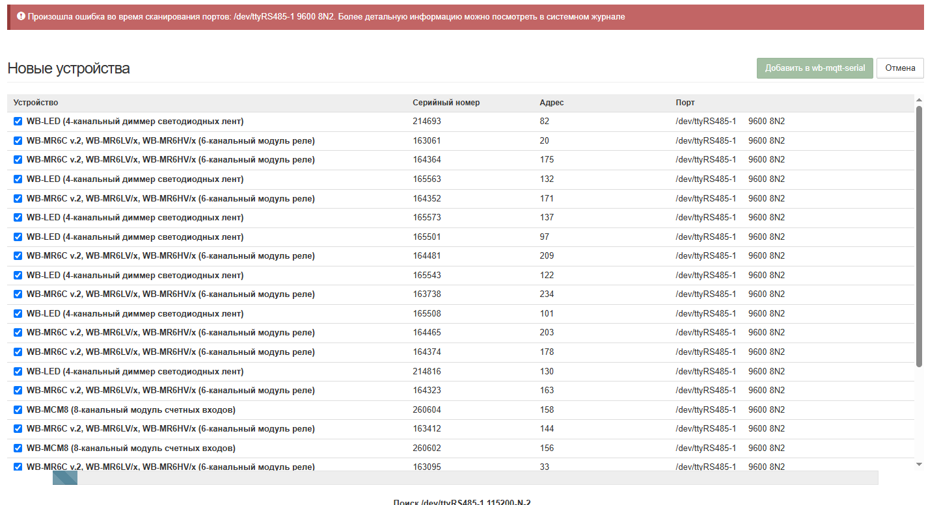Image resolution: width=926 pixels, height=505 pixels.
Task: Click the 'Адрес' column header
Action: 552,103
